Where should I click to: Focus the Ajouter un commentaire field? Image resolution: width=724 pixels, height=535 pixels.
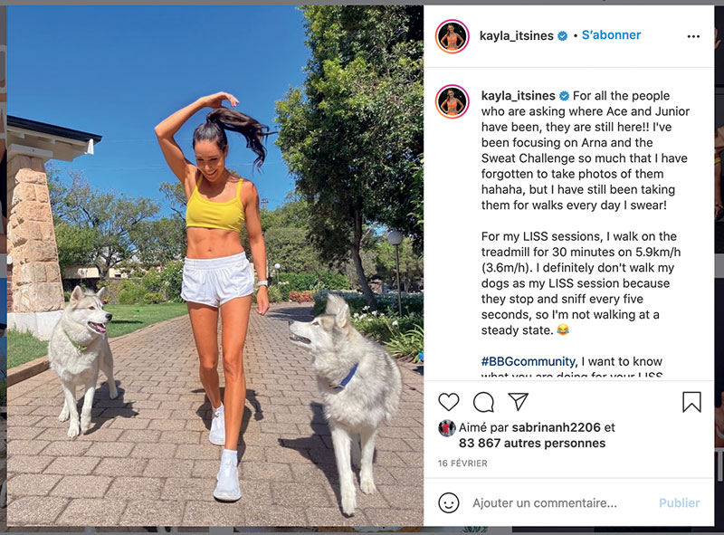coord(545,502)
